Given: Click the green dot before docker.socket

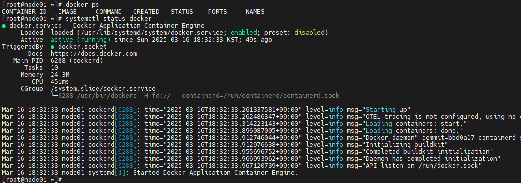Looking at the screenshot, I should [53, 47].
